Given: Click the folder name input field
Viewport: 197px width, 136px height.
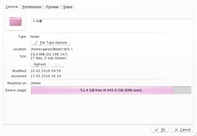Looking at the screenshot, I should pos(111,21).
